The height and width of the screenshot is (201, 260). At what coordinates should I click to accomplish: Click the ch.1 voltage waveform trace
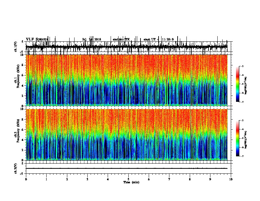[127, 47]
